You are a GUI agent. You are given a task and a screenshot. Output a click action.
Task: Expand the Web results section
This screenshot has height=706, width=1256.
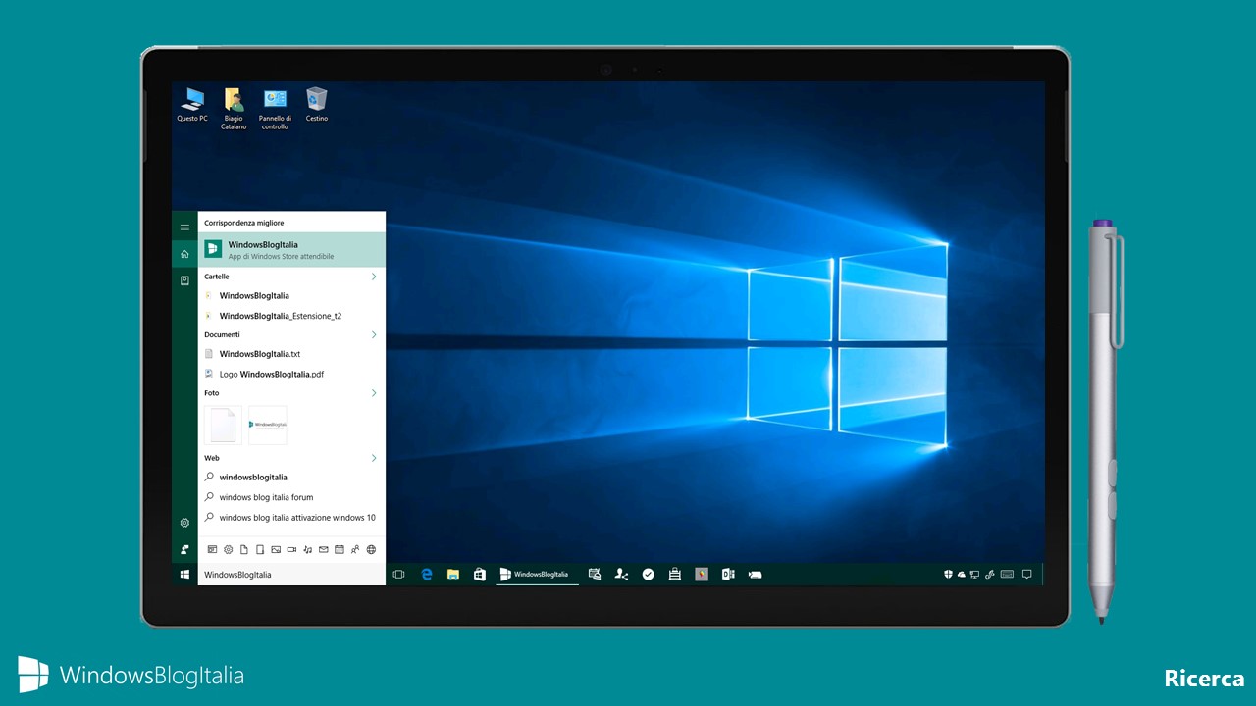pyautogui.click(x=374, y=458)
